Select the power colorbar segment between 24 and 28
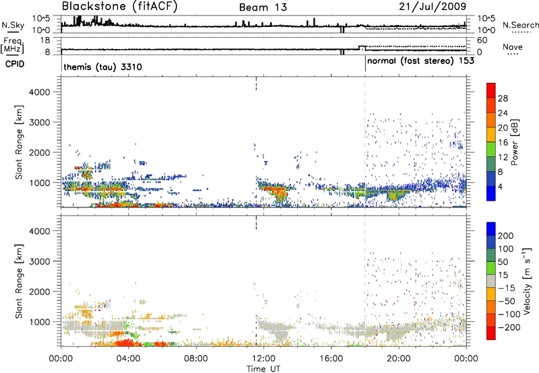539x373 pixels. (491, 105)
